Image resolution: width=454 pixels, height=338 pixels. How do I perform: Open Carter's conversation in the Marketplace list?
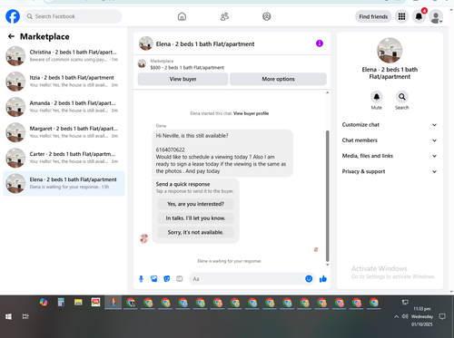64,158
